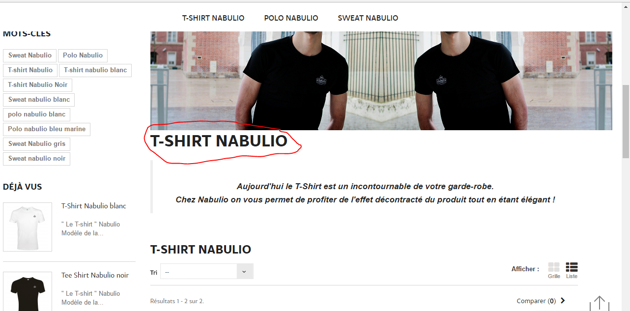Click the chevron next to Comparer
Screen dimensions: 630x311
(x=563, y=301)
